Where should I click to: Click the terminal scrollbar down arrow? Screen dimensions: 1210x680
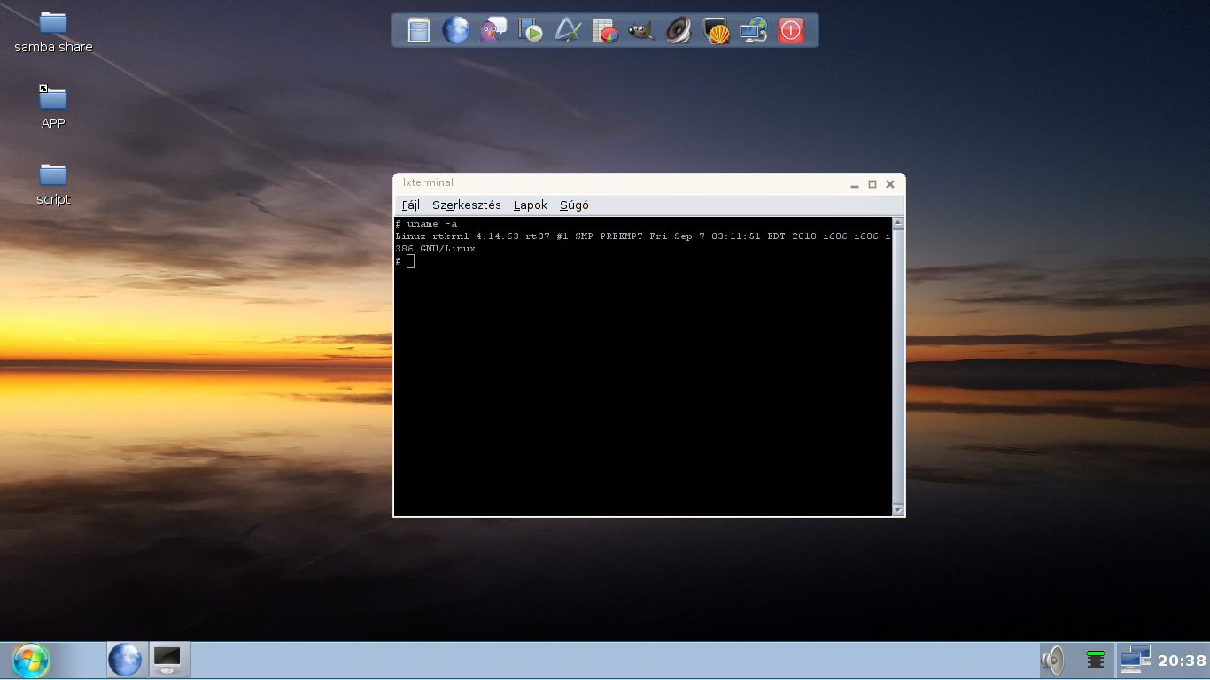pyautogui.click(x=898, y=510)
